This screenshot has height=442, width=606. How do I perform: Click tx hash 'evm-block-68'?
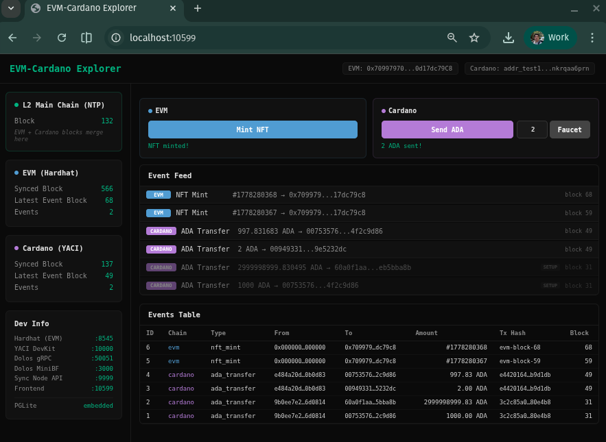[520, 347]
